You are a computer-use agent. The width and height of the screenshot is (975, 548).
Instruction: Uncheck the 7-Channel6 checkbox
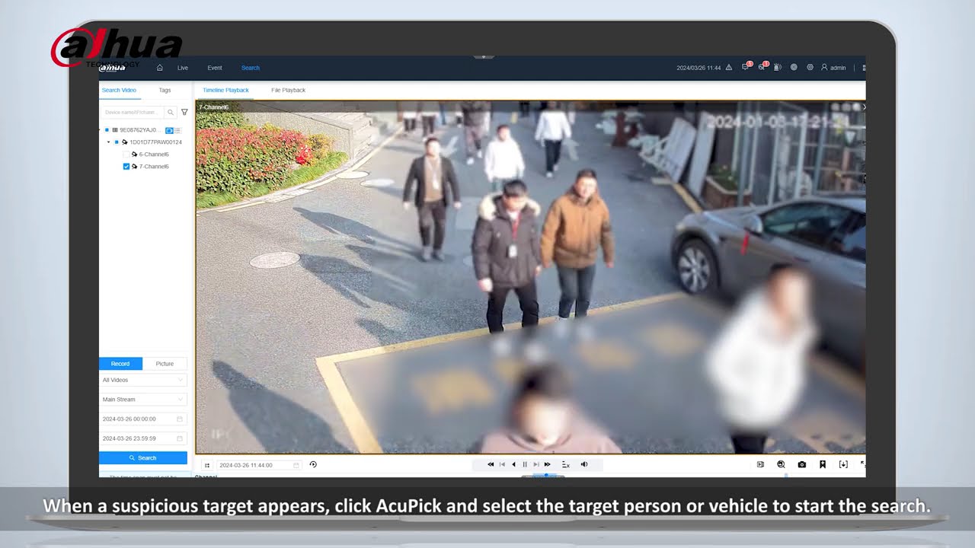[x=126, y=166]
